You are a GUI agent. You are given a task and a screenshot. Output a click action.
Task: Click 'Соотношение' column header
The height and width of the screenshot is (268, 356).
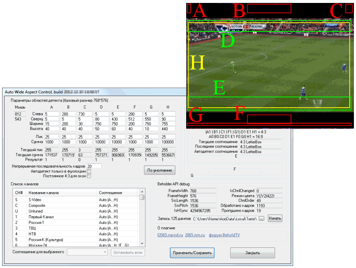click(110, 193)
